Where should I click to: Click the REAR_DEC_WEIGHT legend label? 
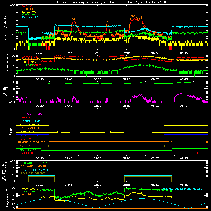point(32,174)
